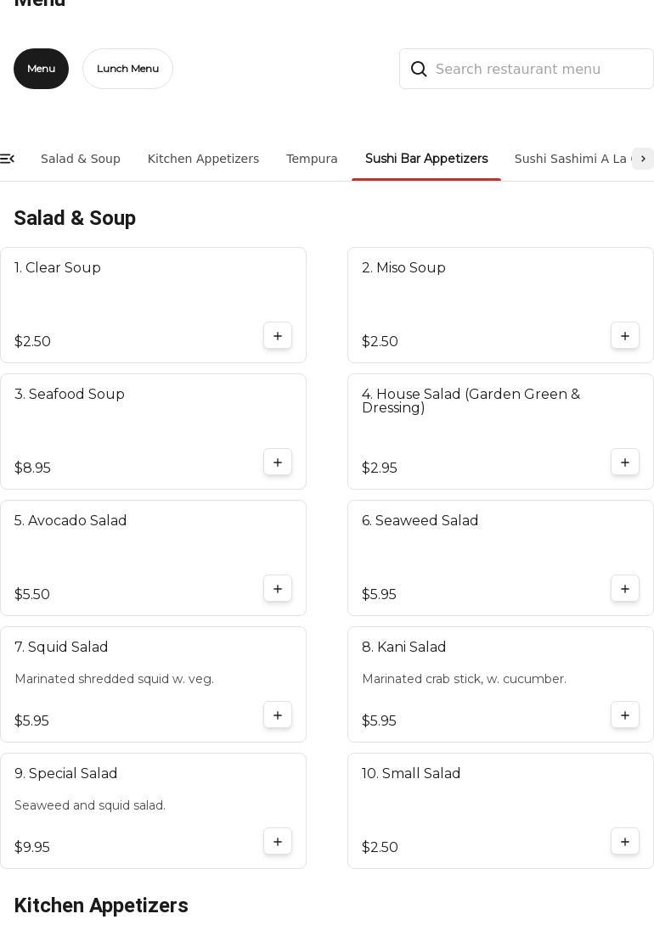Screen dimensions: 654x925
Task: Click plus icon for Small Salad
Action: pos(625,842)
